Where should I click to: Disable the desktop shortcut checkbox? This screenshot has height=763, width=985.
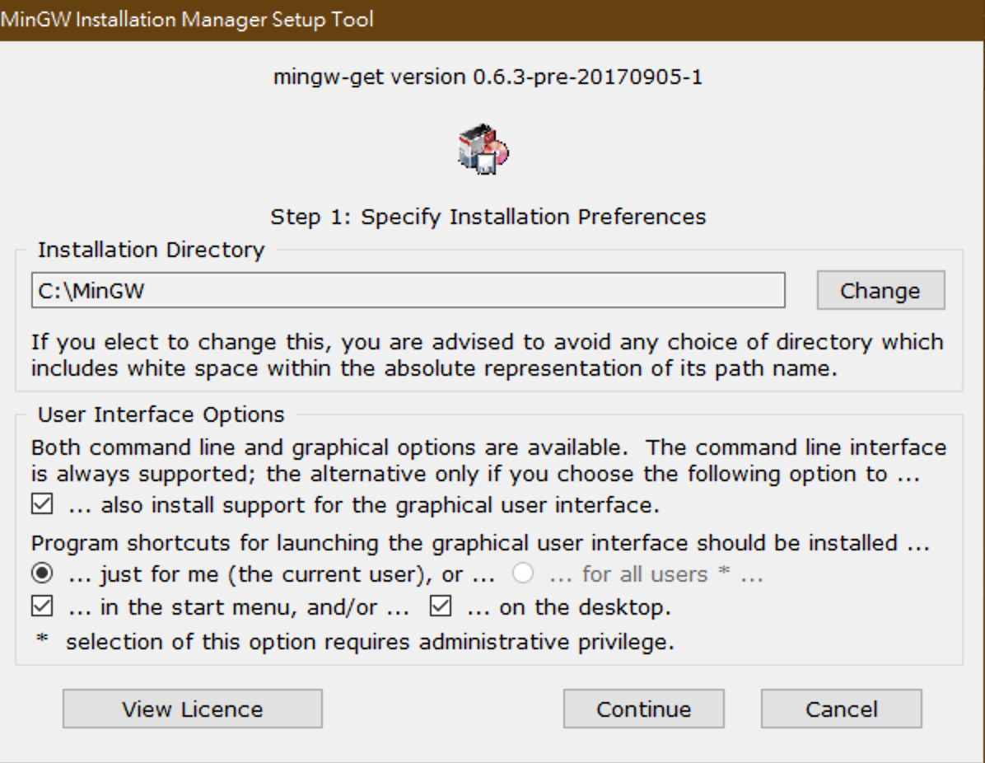441,608
